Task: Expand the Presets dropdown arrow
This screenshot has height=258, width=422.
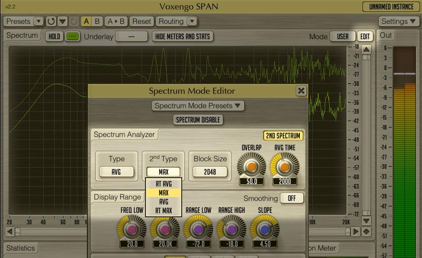Action: point(39,21)
